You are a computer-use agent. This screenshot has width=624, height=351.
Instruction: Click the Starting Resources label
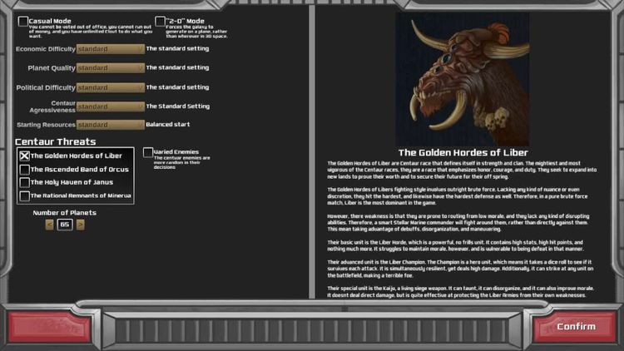(46, 125)
